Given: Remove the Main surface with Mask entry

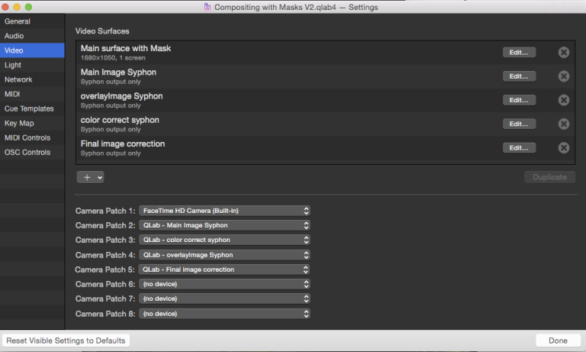Looking at the screenshot, I should pyautogui.click(x=564, y=53).
